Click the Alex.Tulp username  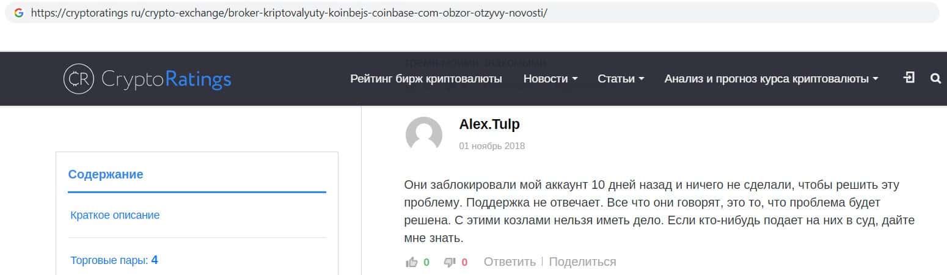pyautogui.click(x=489, y=124)
